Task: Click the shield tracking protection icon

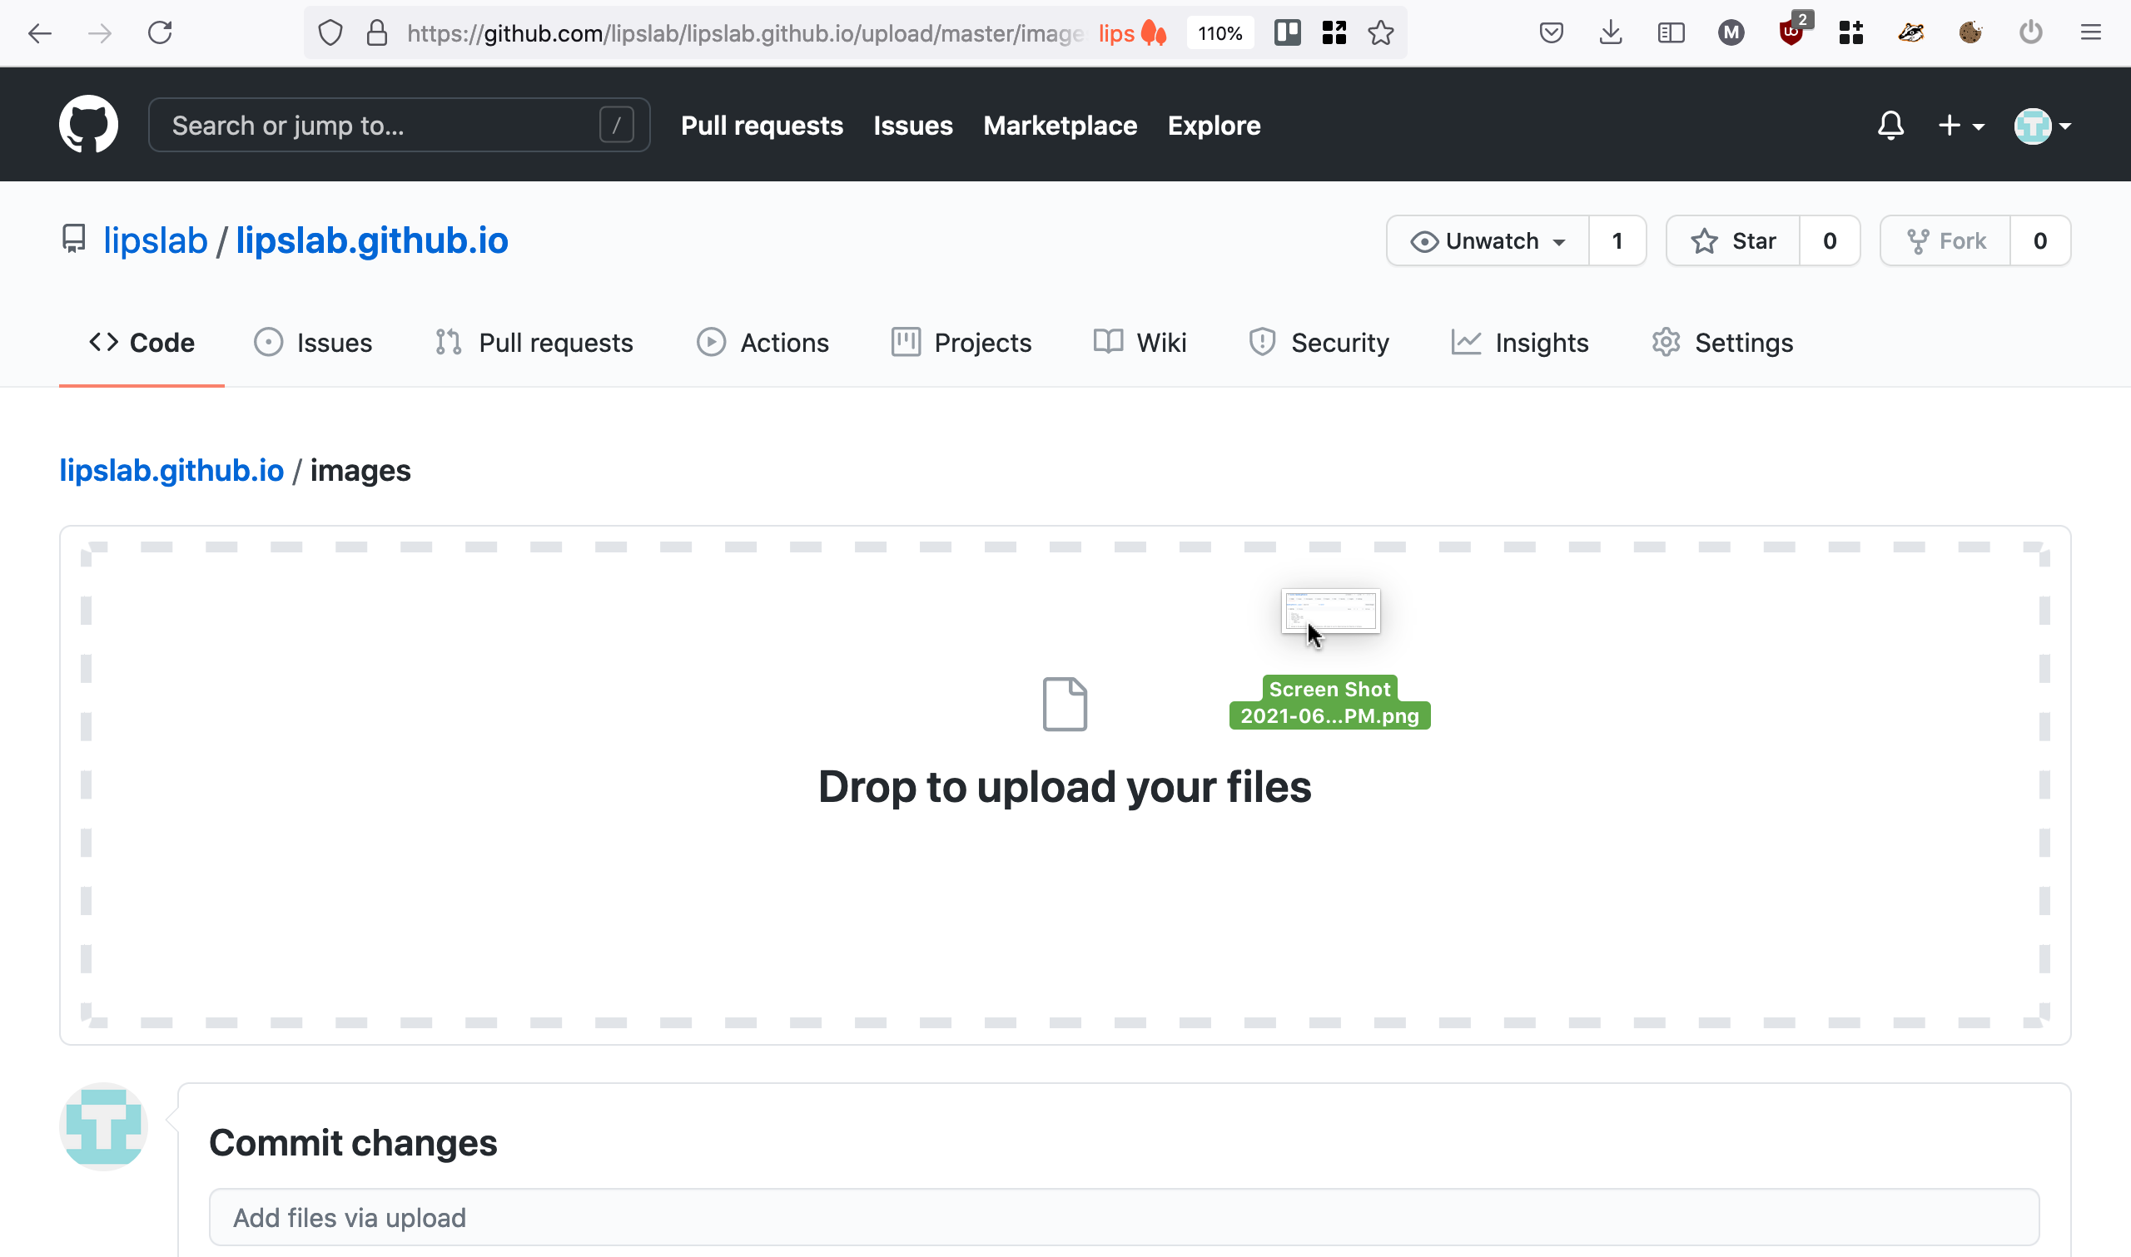Action: 330,33
